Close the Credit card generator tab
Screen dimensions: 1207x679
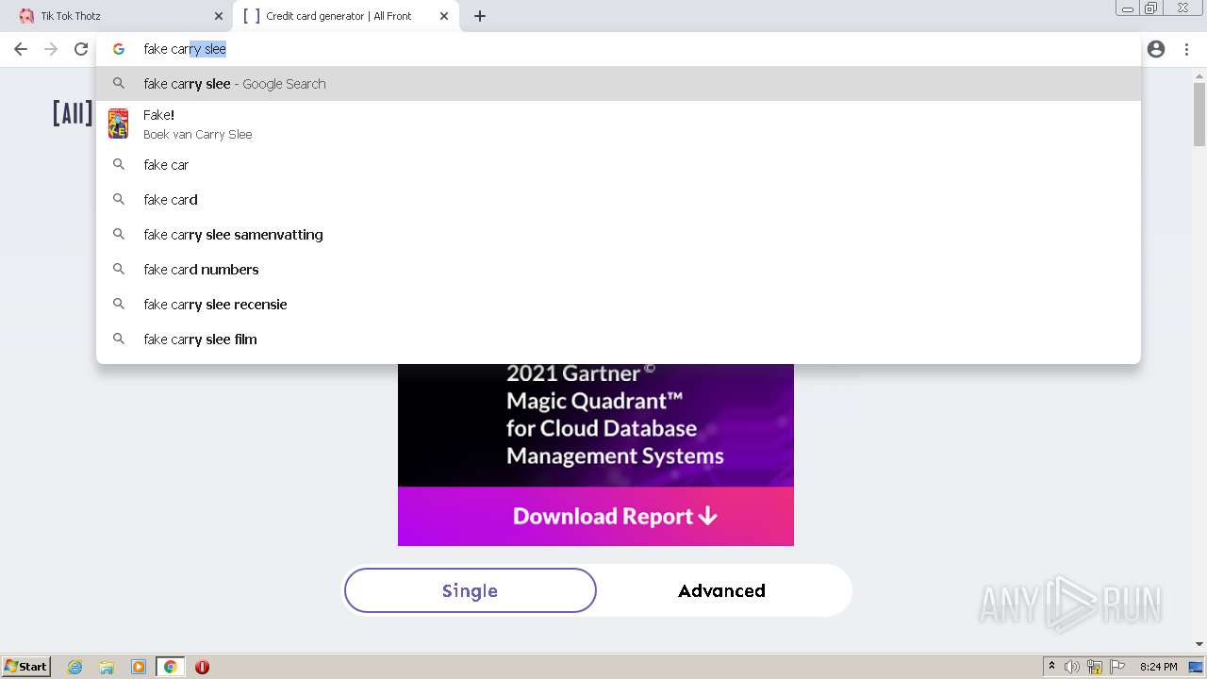[444, 16]
